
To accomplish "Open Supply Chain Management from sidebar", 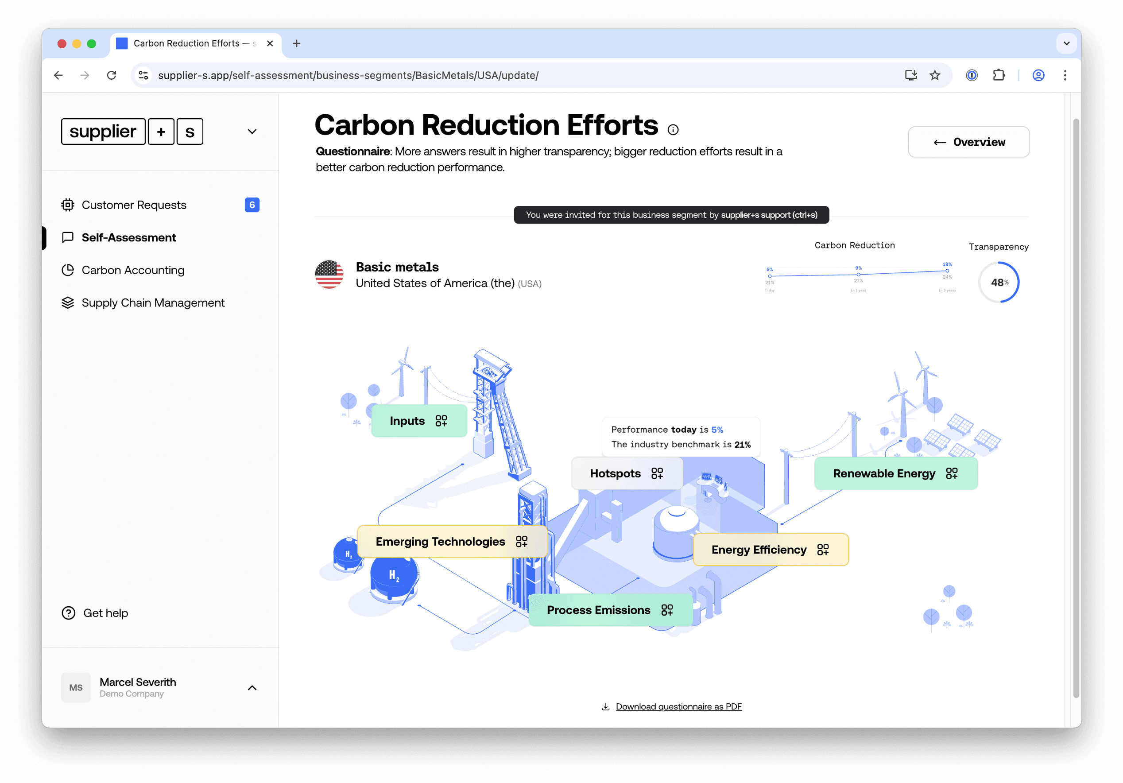I will [x=153, y=303].
